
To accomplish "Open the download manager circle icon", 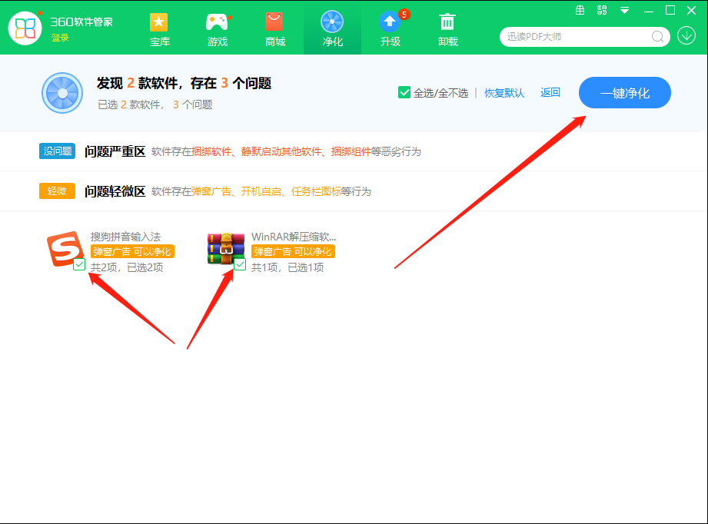I will point(685,37).
